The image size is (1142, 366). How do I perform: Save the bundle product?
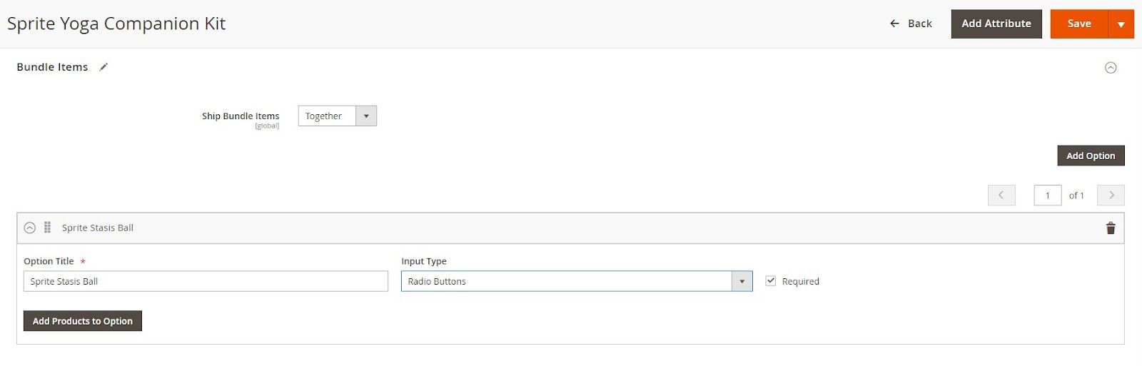(1078, 24)
